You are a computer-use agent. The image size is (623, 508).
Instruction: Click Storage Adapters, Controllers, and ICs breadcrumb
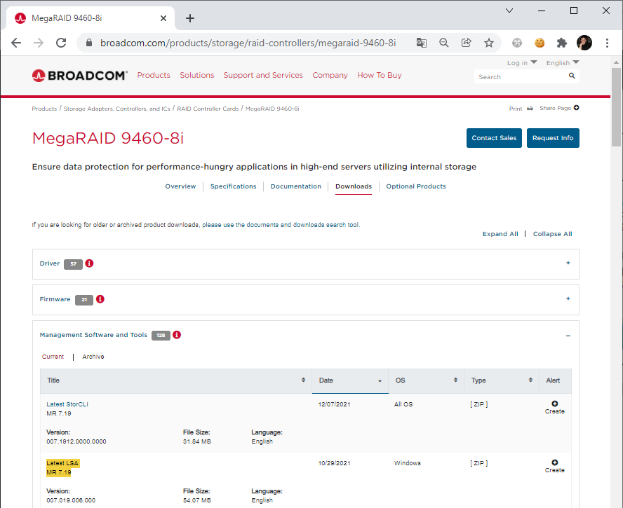pyautogui.click(x=116, y=109)
